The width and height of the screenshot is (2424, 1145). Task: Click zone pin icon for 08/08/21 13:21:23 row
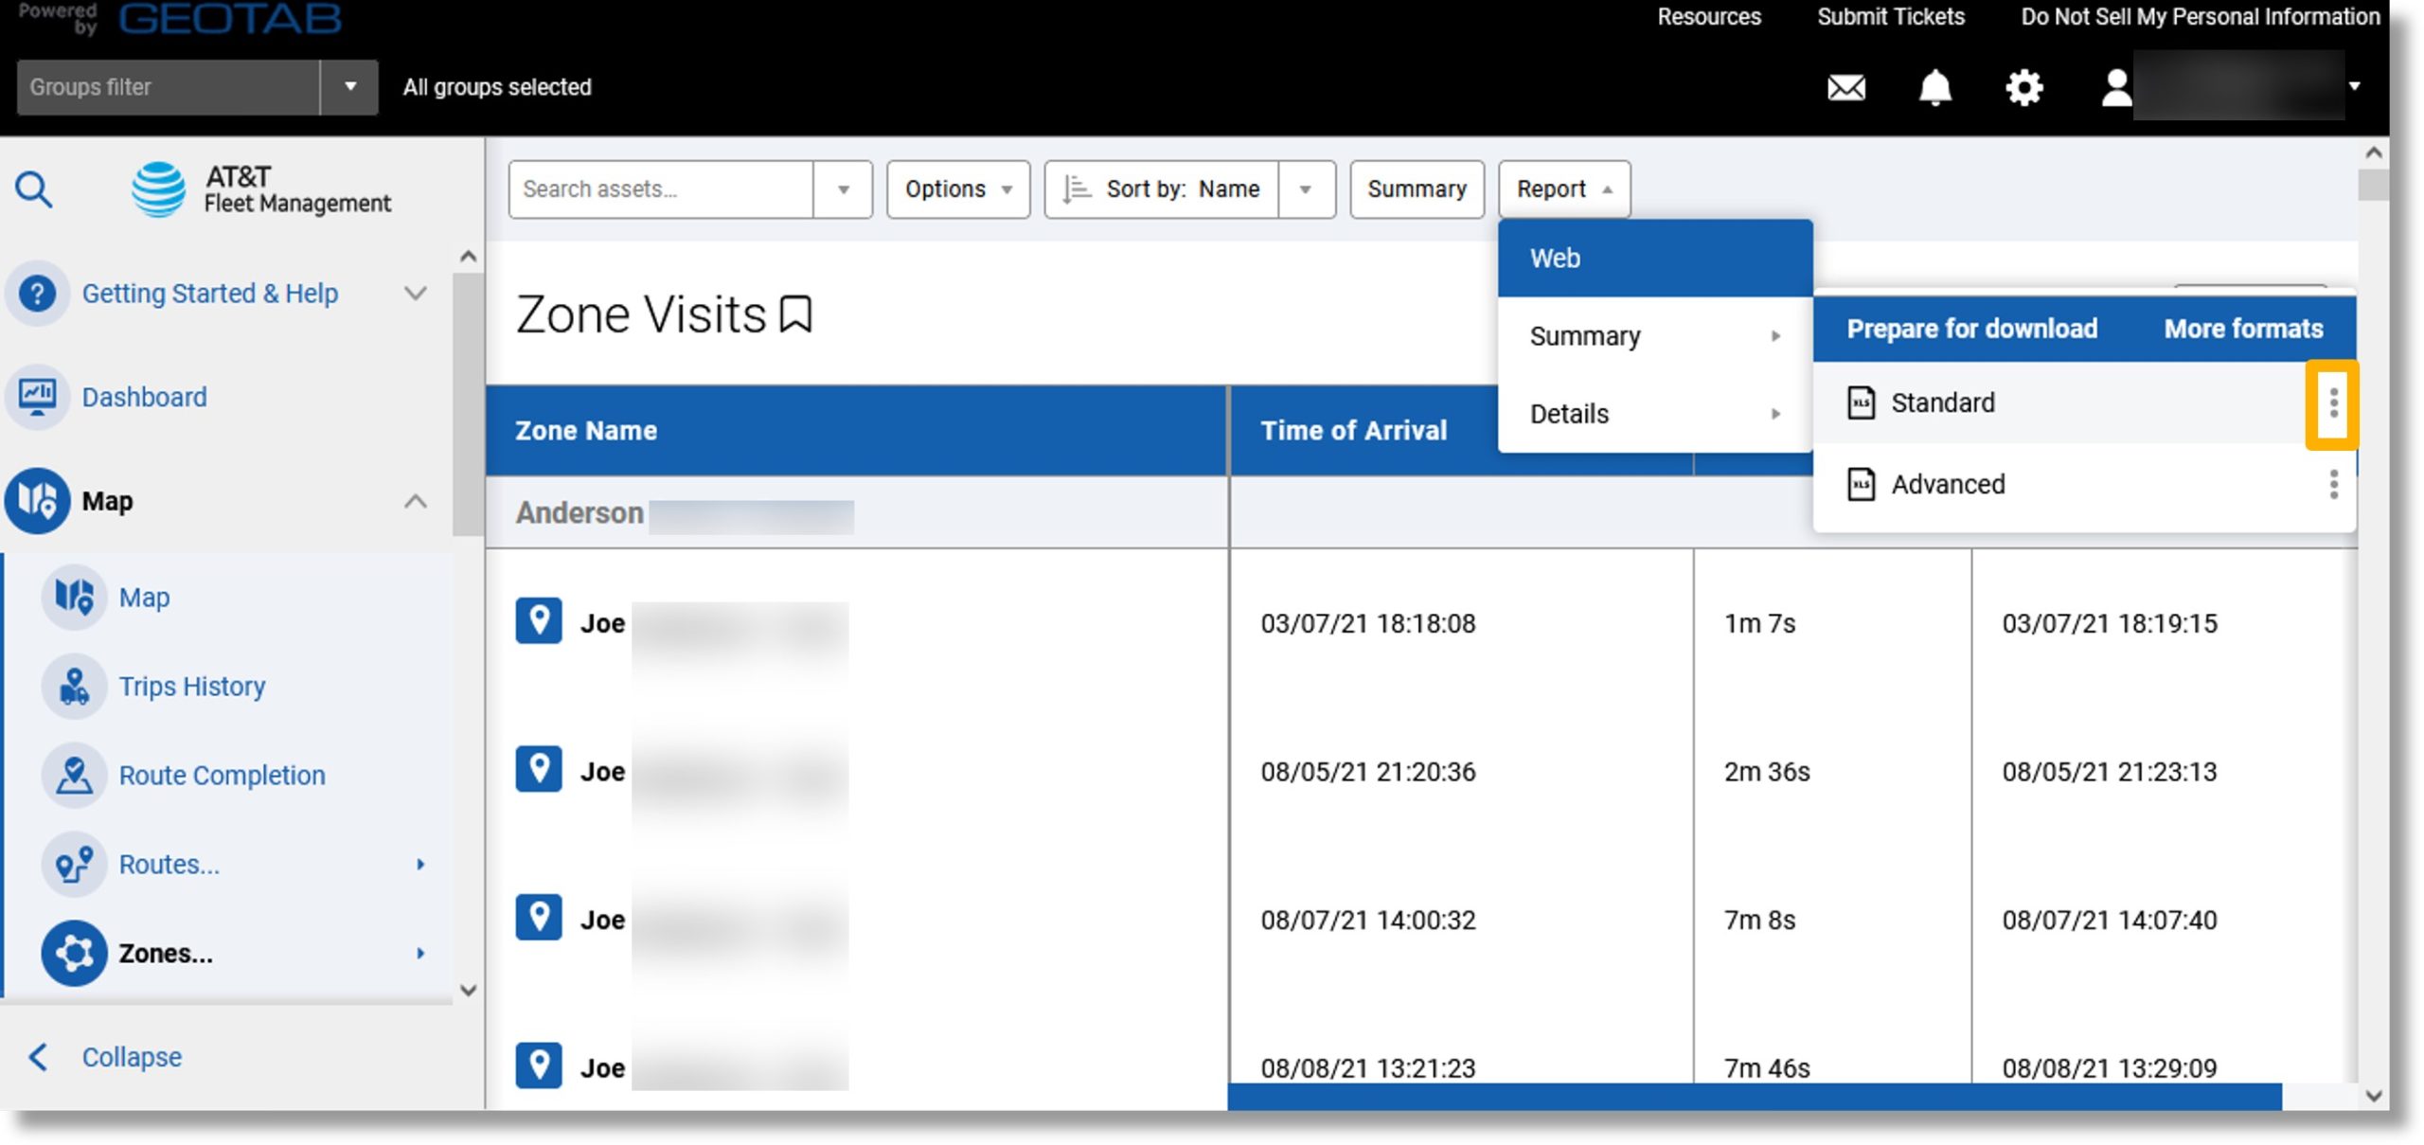(539, 1065)
